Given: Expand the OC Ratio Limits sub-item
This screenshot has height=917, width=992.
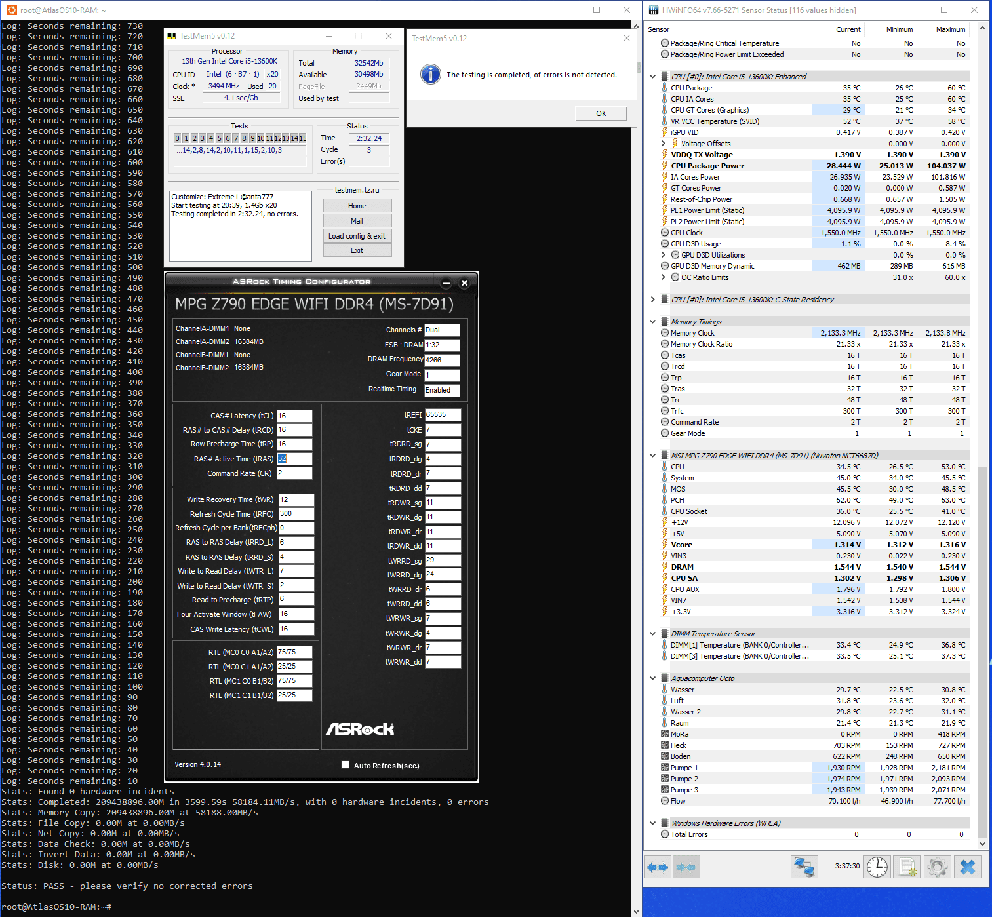Looking at the screenshot, I should pyautogui.click(x=663, y=277).
